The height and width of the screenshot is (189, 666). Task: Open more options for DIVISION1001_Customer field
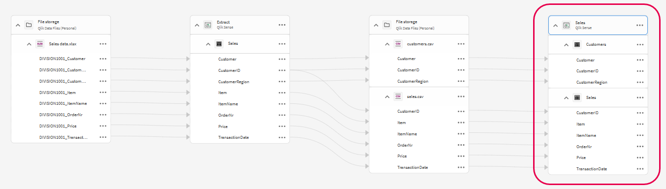(103, 59)
